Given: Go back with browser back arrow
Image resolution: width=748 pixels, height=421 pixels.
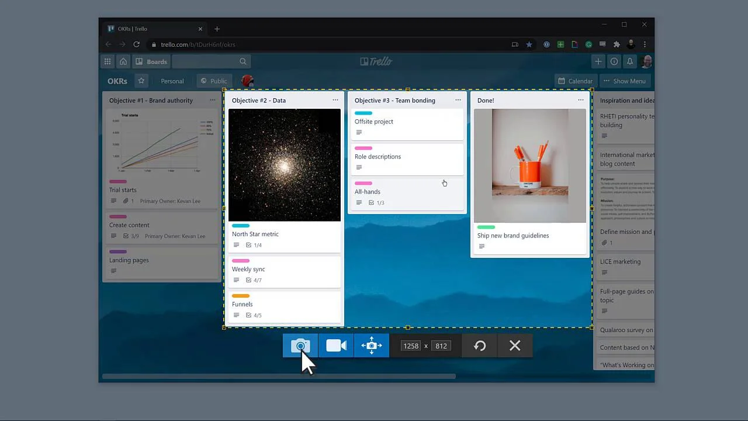Looking at the screenshot, I should [x=108, y=44].
